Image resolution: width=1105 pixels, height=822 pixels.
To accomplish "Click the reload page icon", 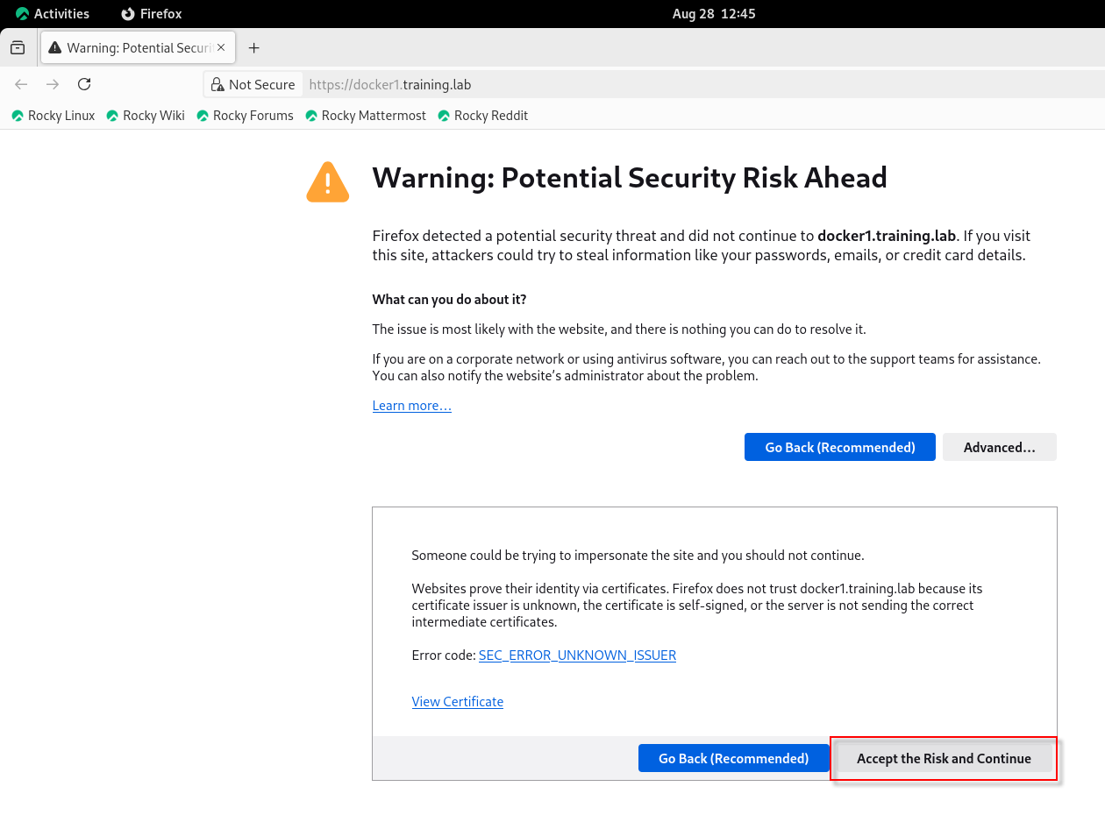I will [x=84, y=84].
